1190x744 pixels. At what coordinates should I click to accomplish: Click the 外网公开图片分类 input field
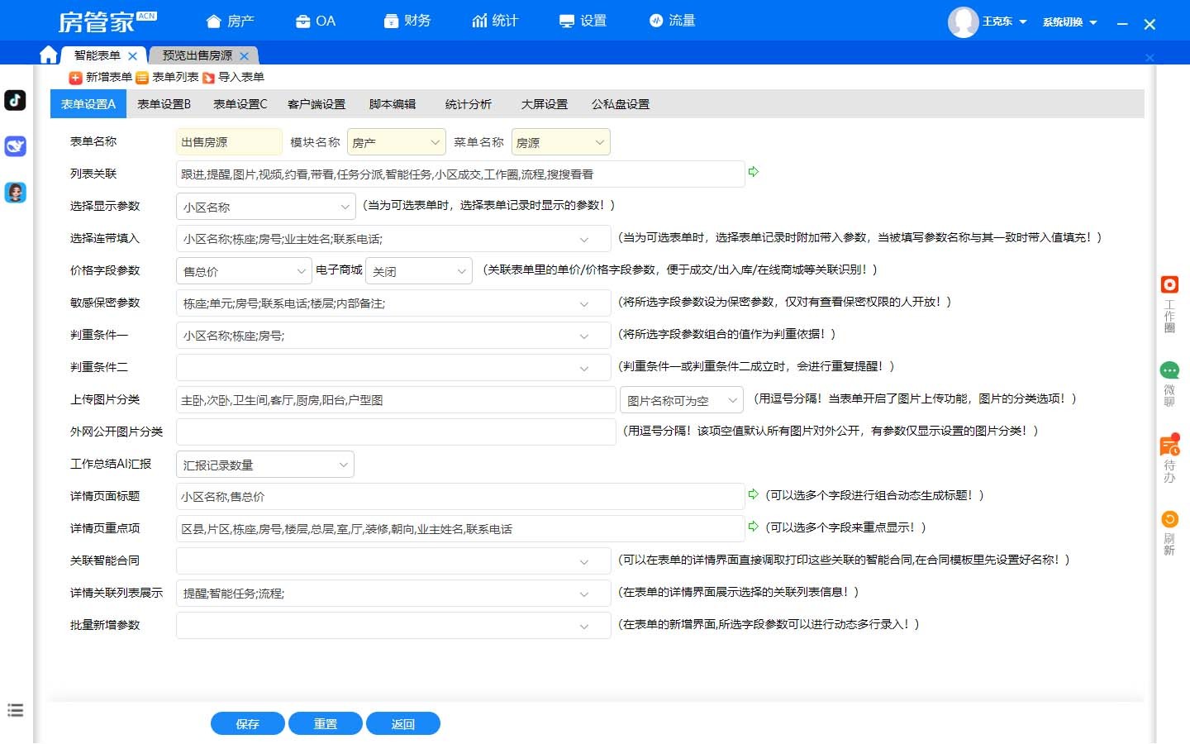coord(395,432)
